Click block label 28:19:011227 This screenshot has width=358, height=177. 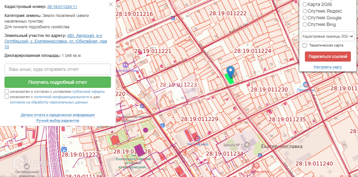click(80, 155)
